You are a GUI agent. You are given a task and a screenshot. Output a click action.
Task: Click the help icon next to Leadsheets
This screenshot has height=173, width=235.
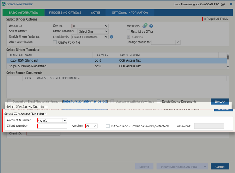tap(111, 36)
